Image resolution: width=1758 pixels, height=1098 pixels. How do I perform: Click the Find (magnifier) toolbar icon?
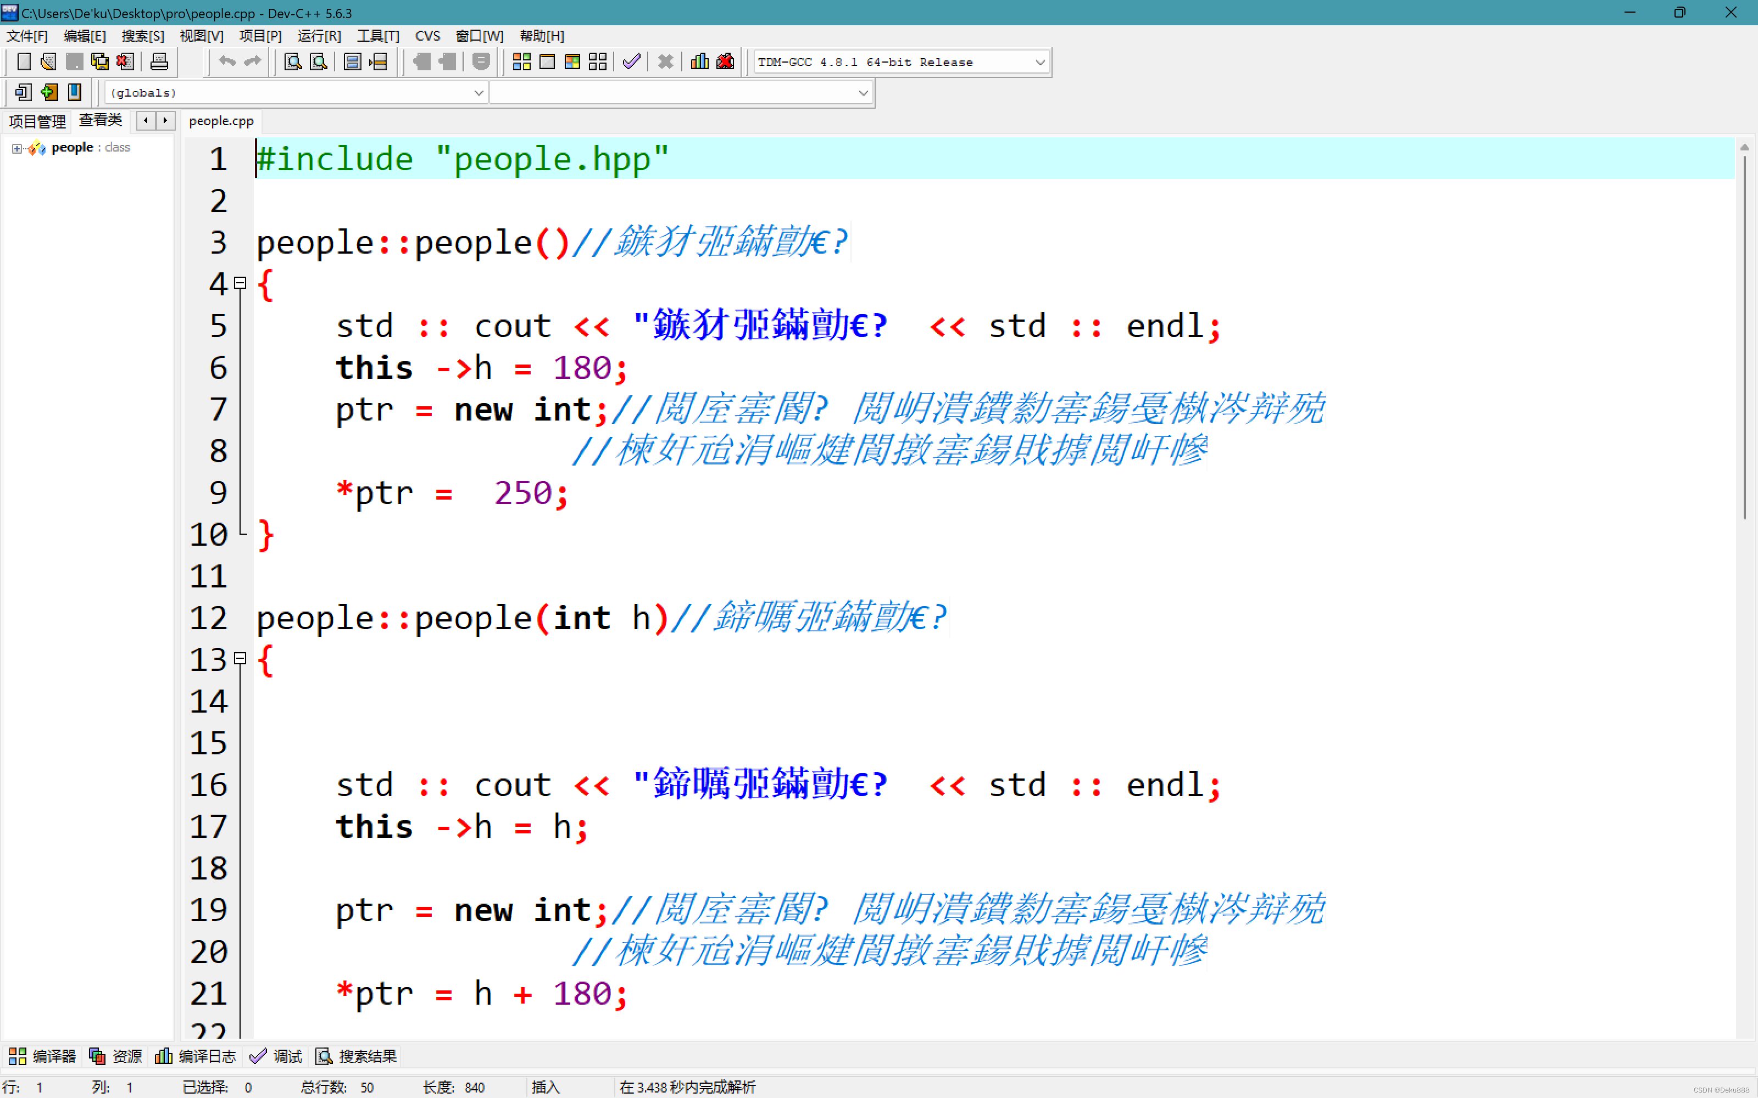[293, 61]
